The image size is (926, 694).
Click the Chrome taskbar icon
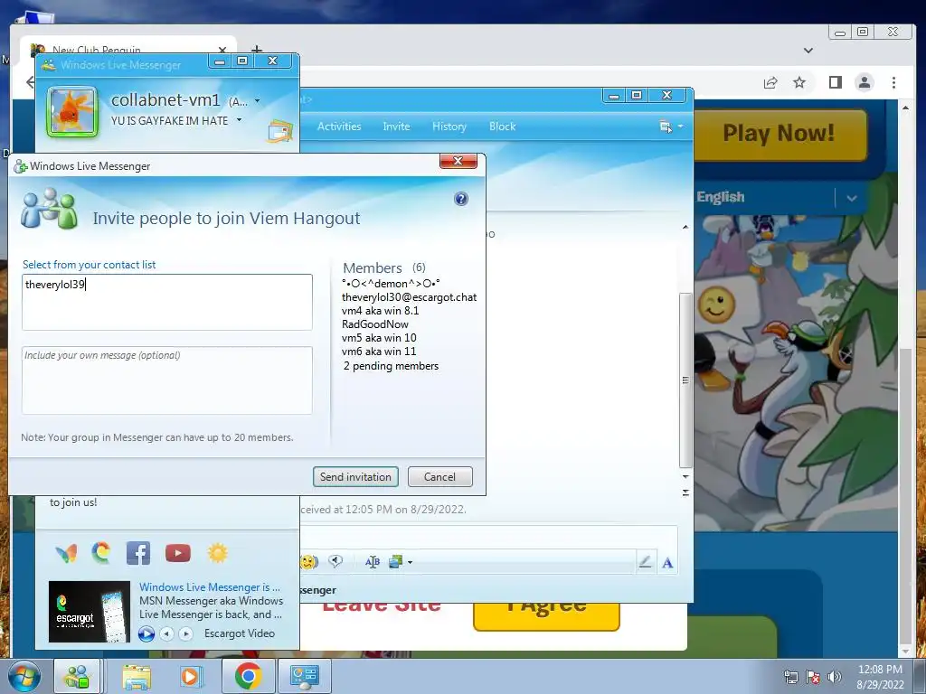click(x=248, y=676)
